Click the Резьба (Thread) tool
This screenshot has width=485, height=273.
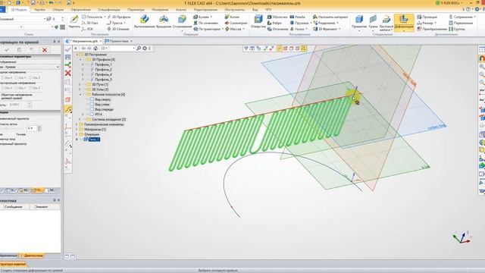[x=297, y=17]
